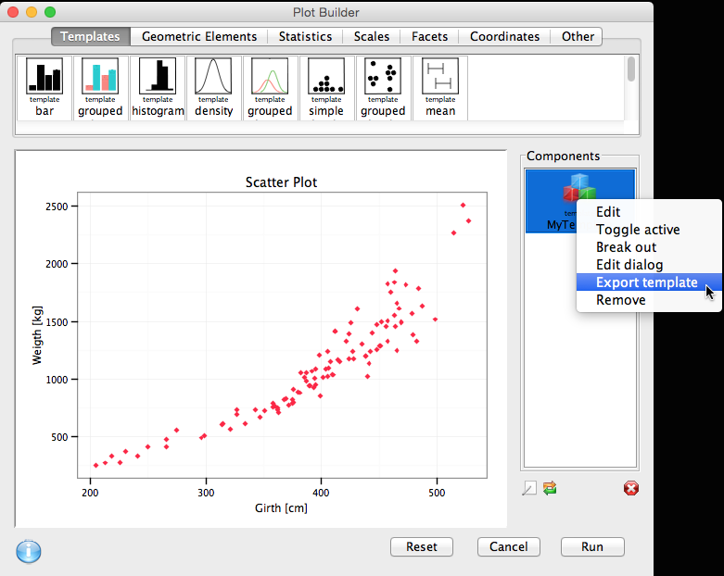
Task: Click Export template menu entry
Action: coord(649,282)
